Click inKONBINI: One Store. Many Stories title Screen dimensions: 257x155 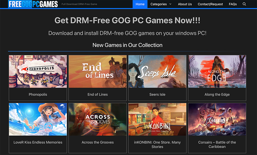(x=157, y=144)
